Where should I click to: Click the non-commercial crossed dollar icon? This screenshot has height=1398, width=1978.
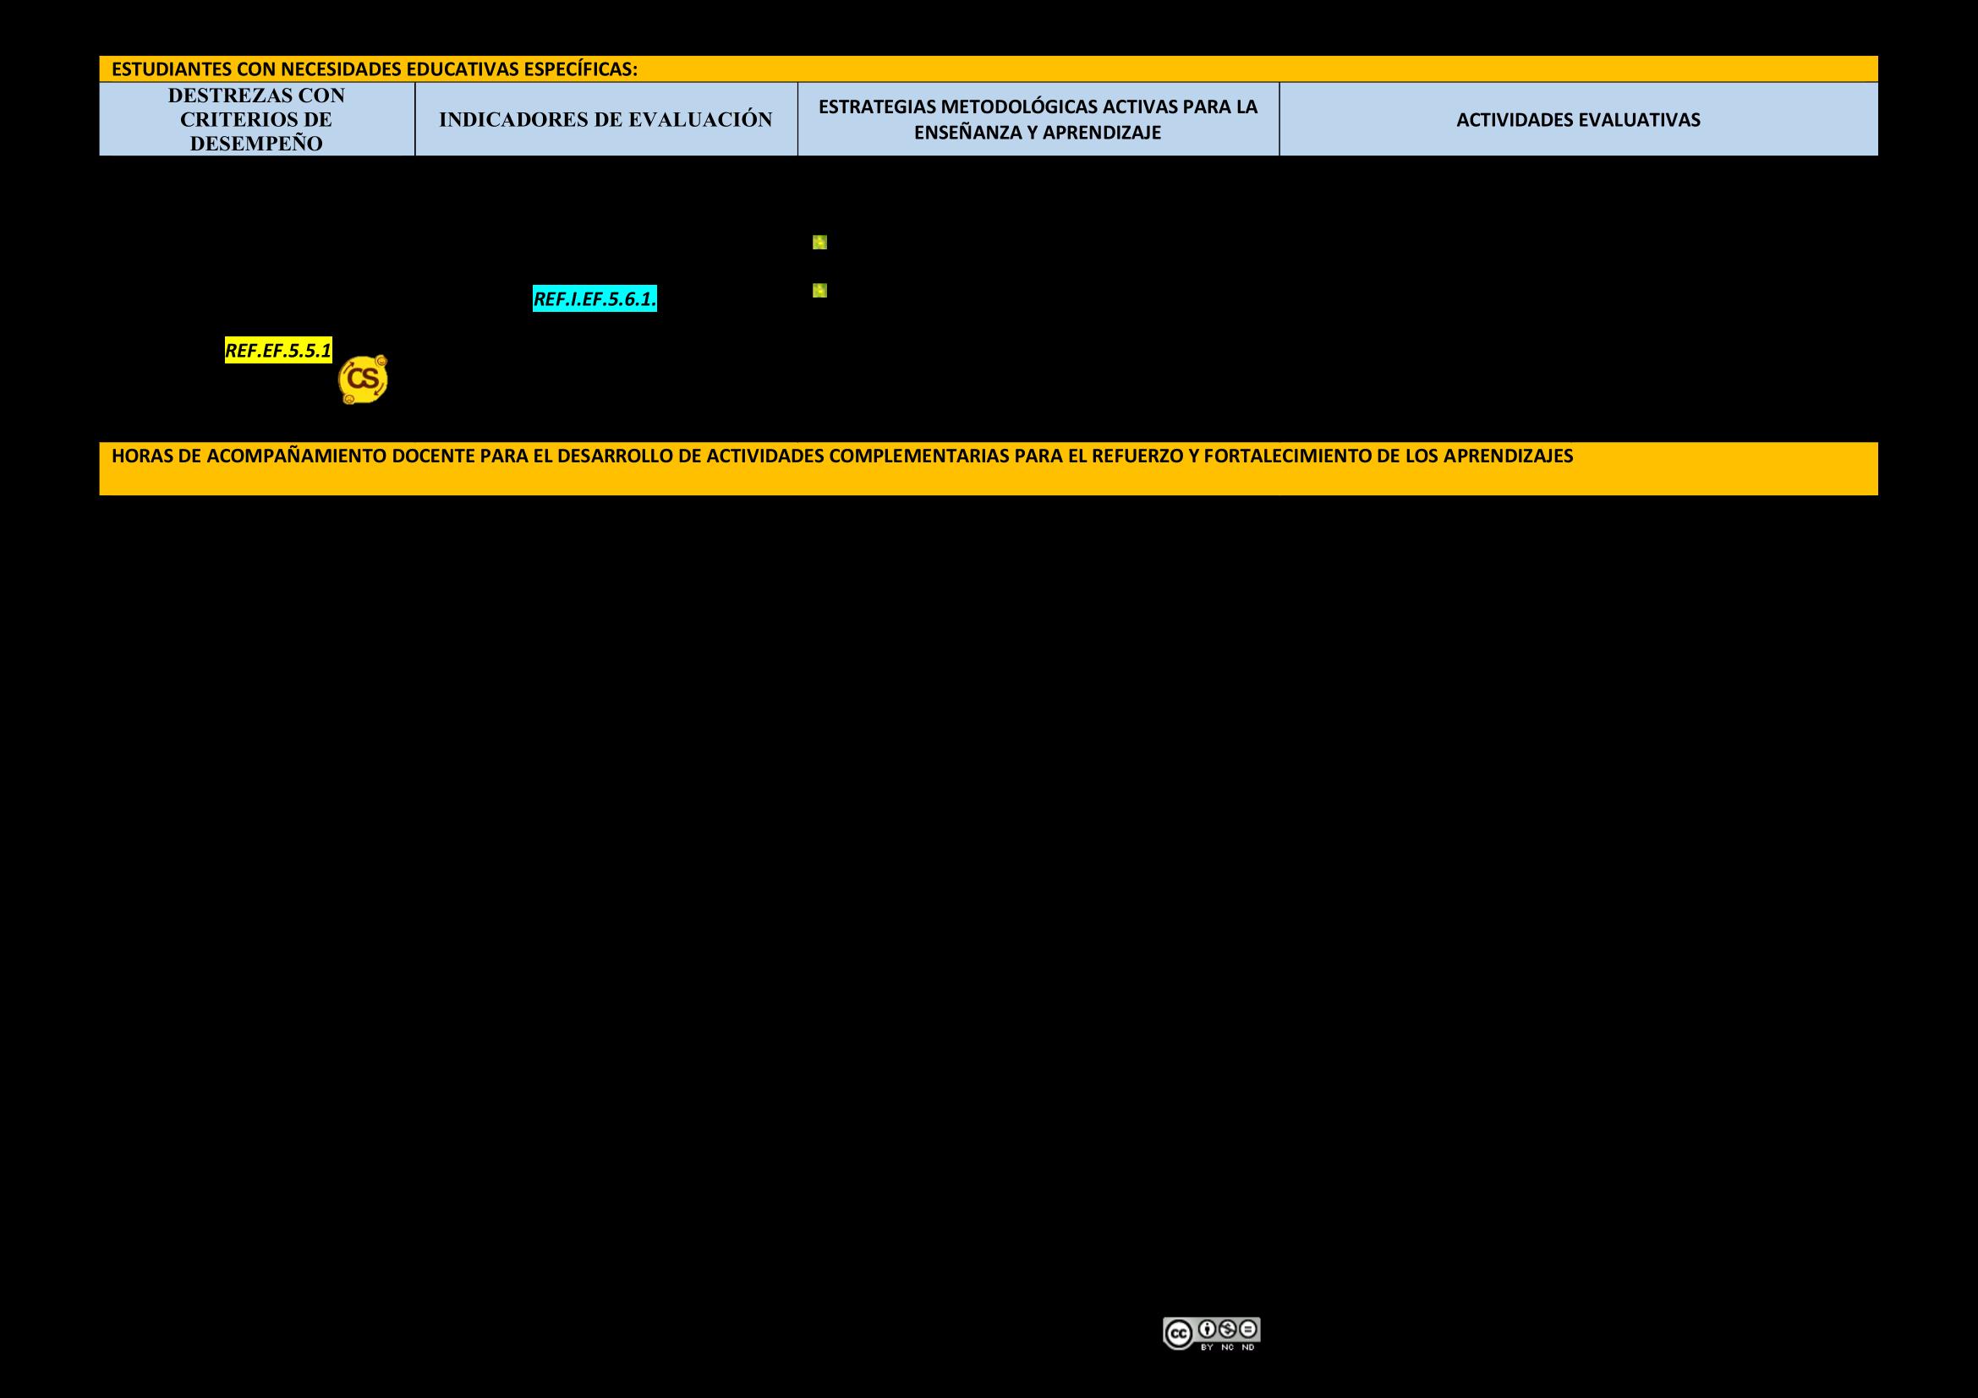(1229, 1329)
